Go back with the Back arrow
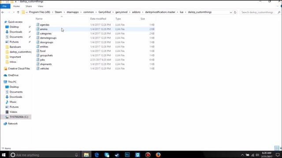Image resolution: width=282 pixels, height=158 pixels. [x=3, y=12]
